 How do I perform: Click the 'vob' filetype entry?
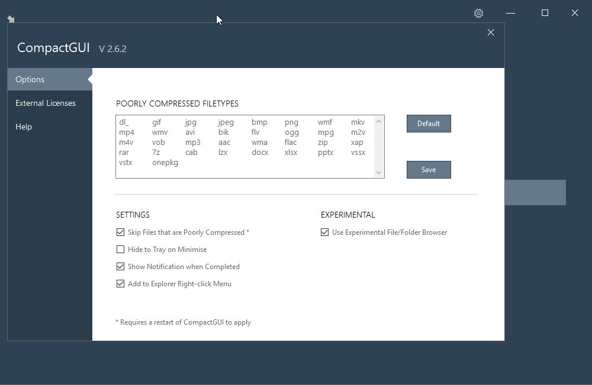[159, 143]
